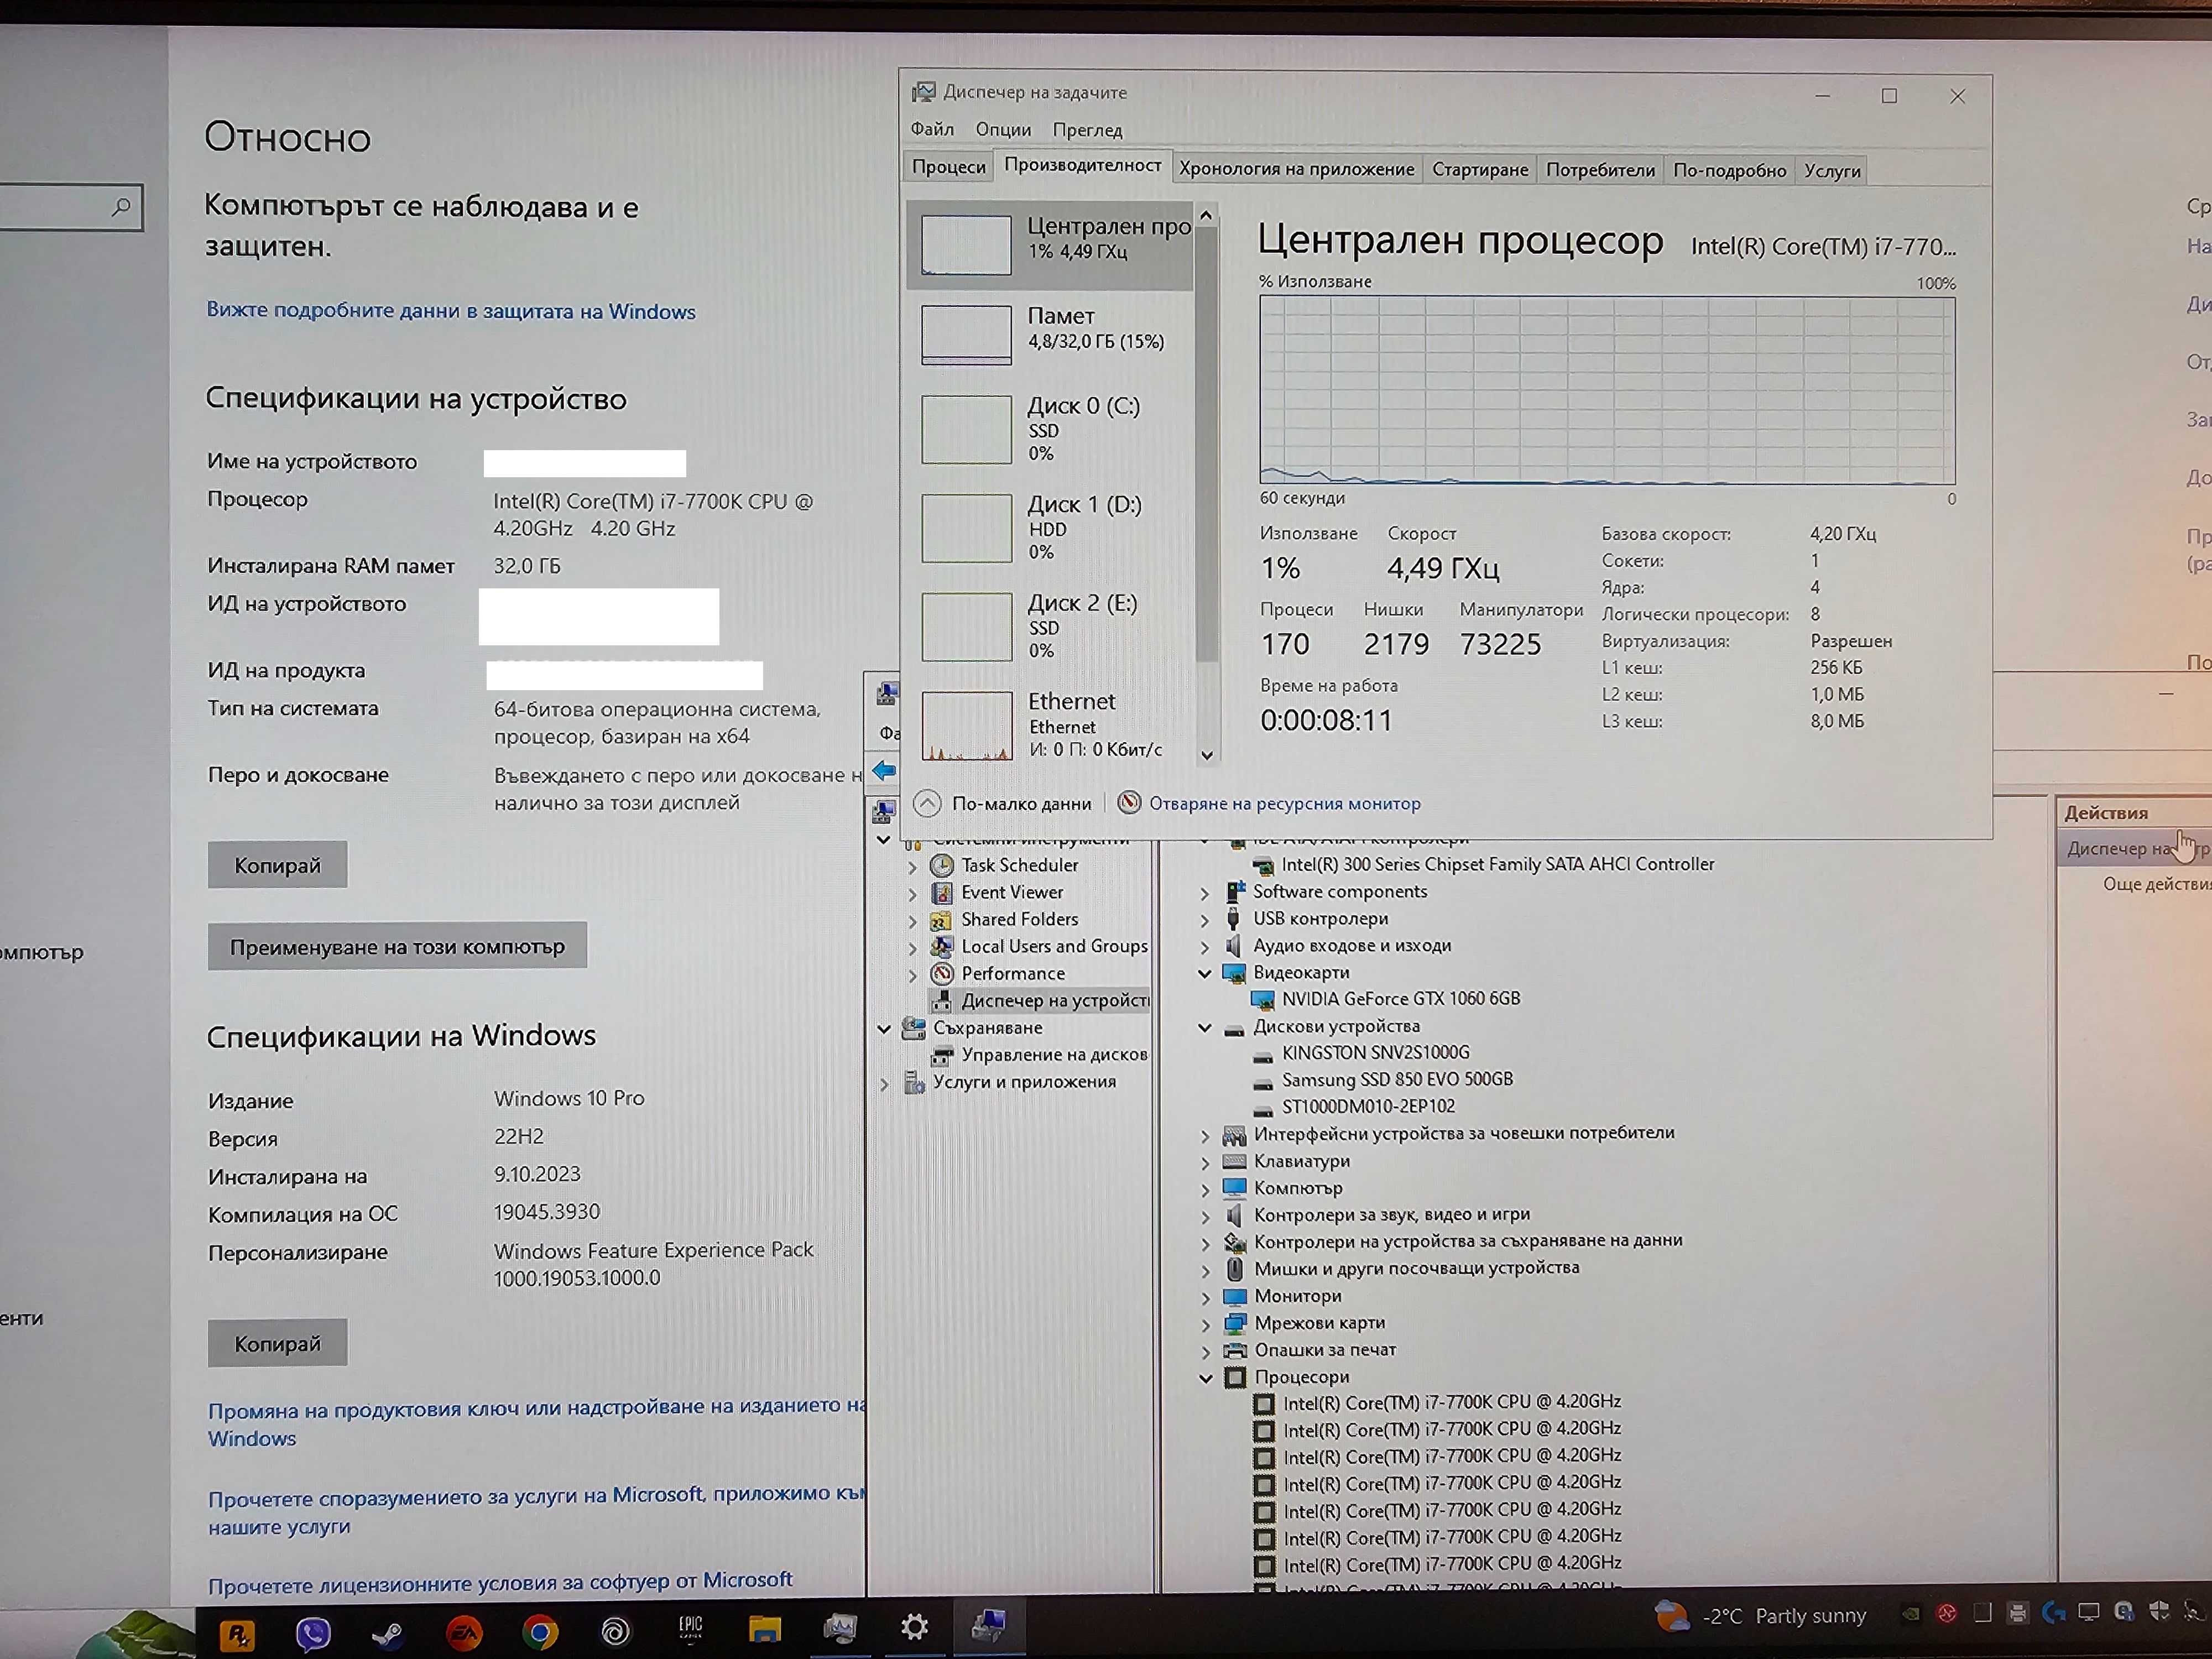Open Steam from the taskbar

[387, 1634]
